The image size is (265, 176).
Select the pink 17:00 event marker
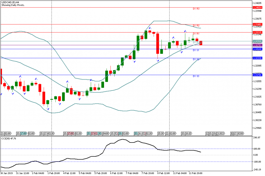pyautogui.click(x=70, y=133)
